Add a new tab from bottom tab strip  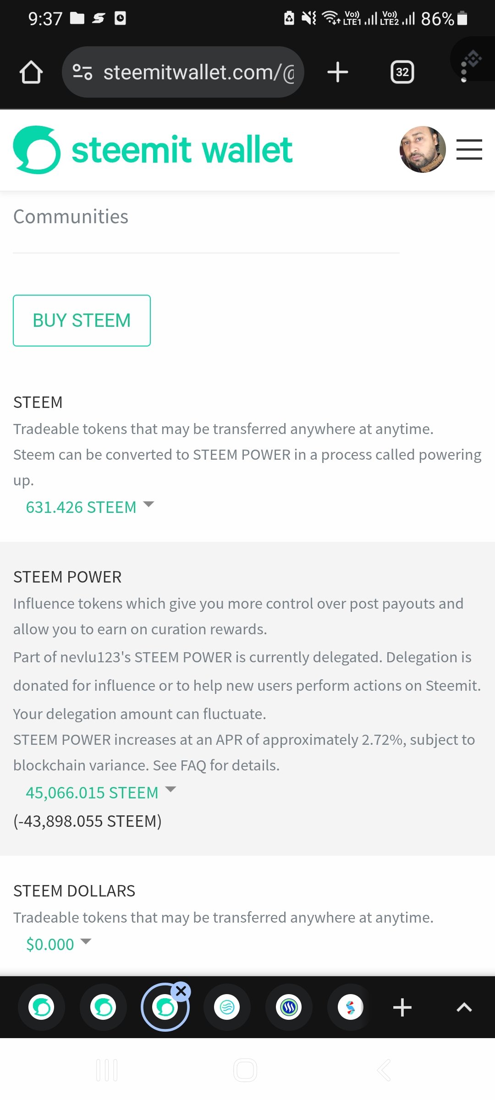point(402,1007)
